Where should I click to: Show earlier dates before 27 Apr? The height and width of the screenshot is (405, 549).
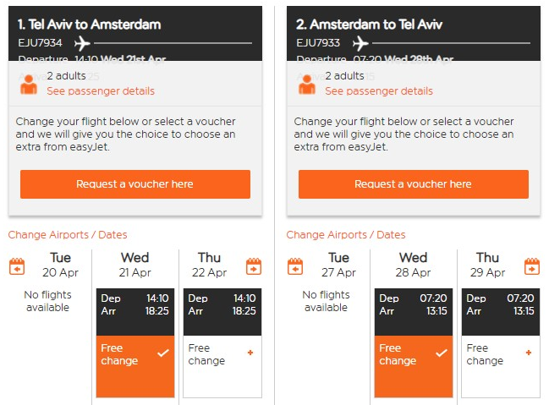(x=295, y=266)
